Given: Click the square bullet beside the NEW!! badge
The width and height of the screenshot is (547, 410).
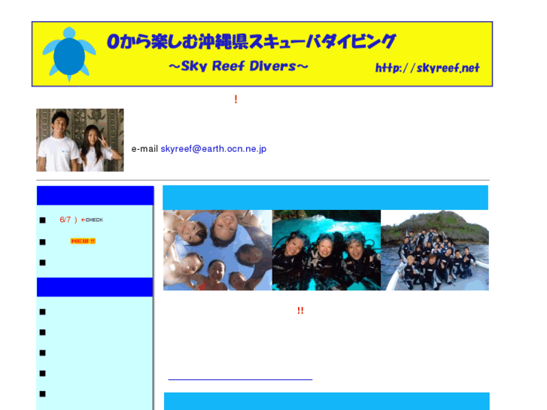Looking at the screenshot, I should click(43, 241).
